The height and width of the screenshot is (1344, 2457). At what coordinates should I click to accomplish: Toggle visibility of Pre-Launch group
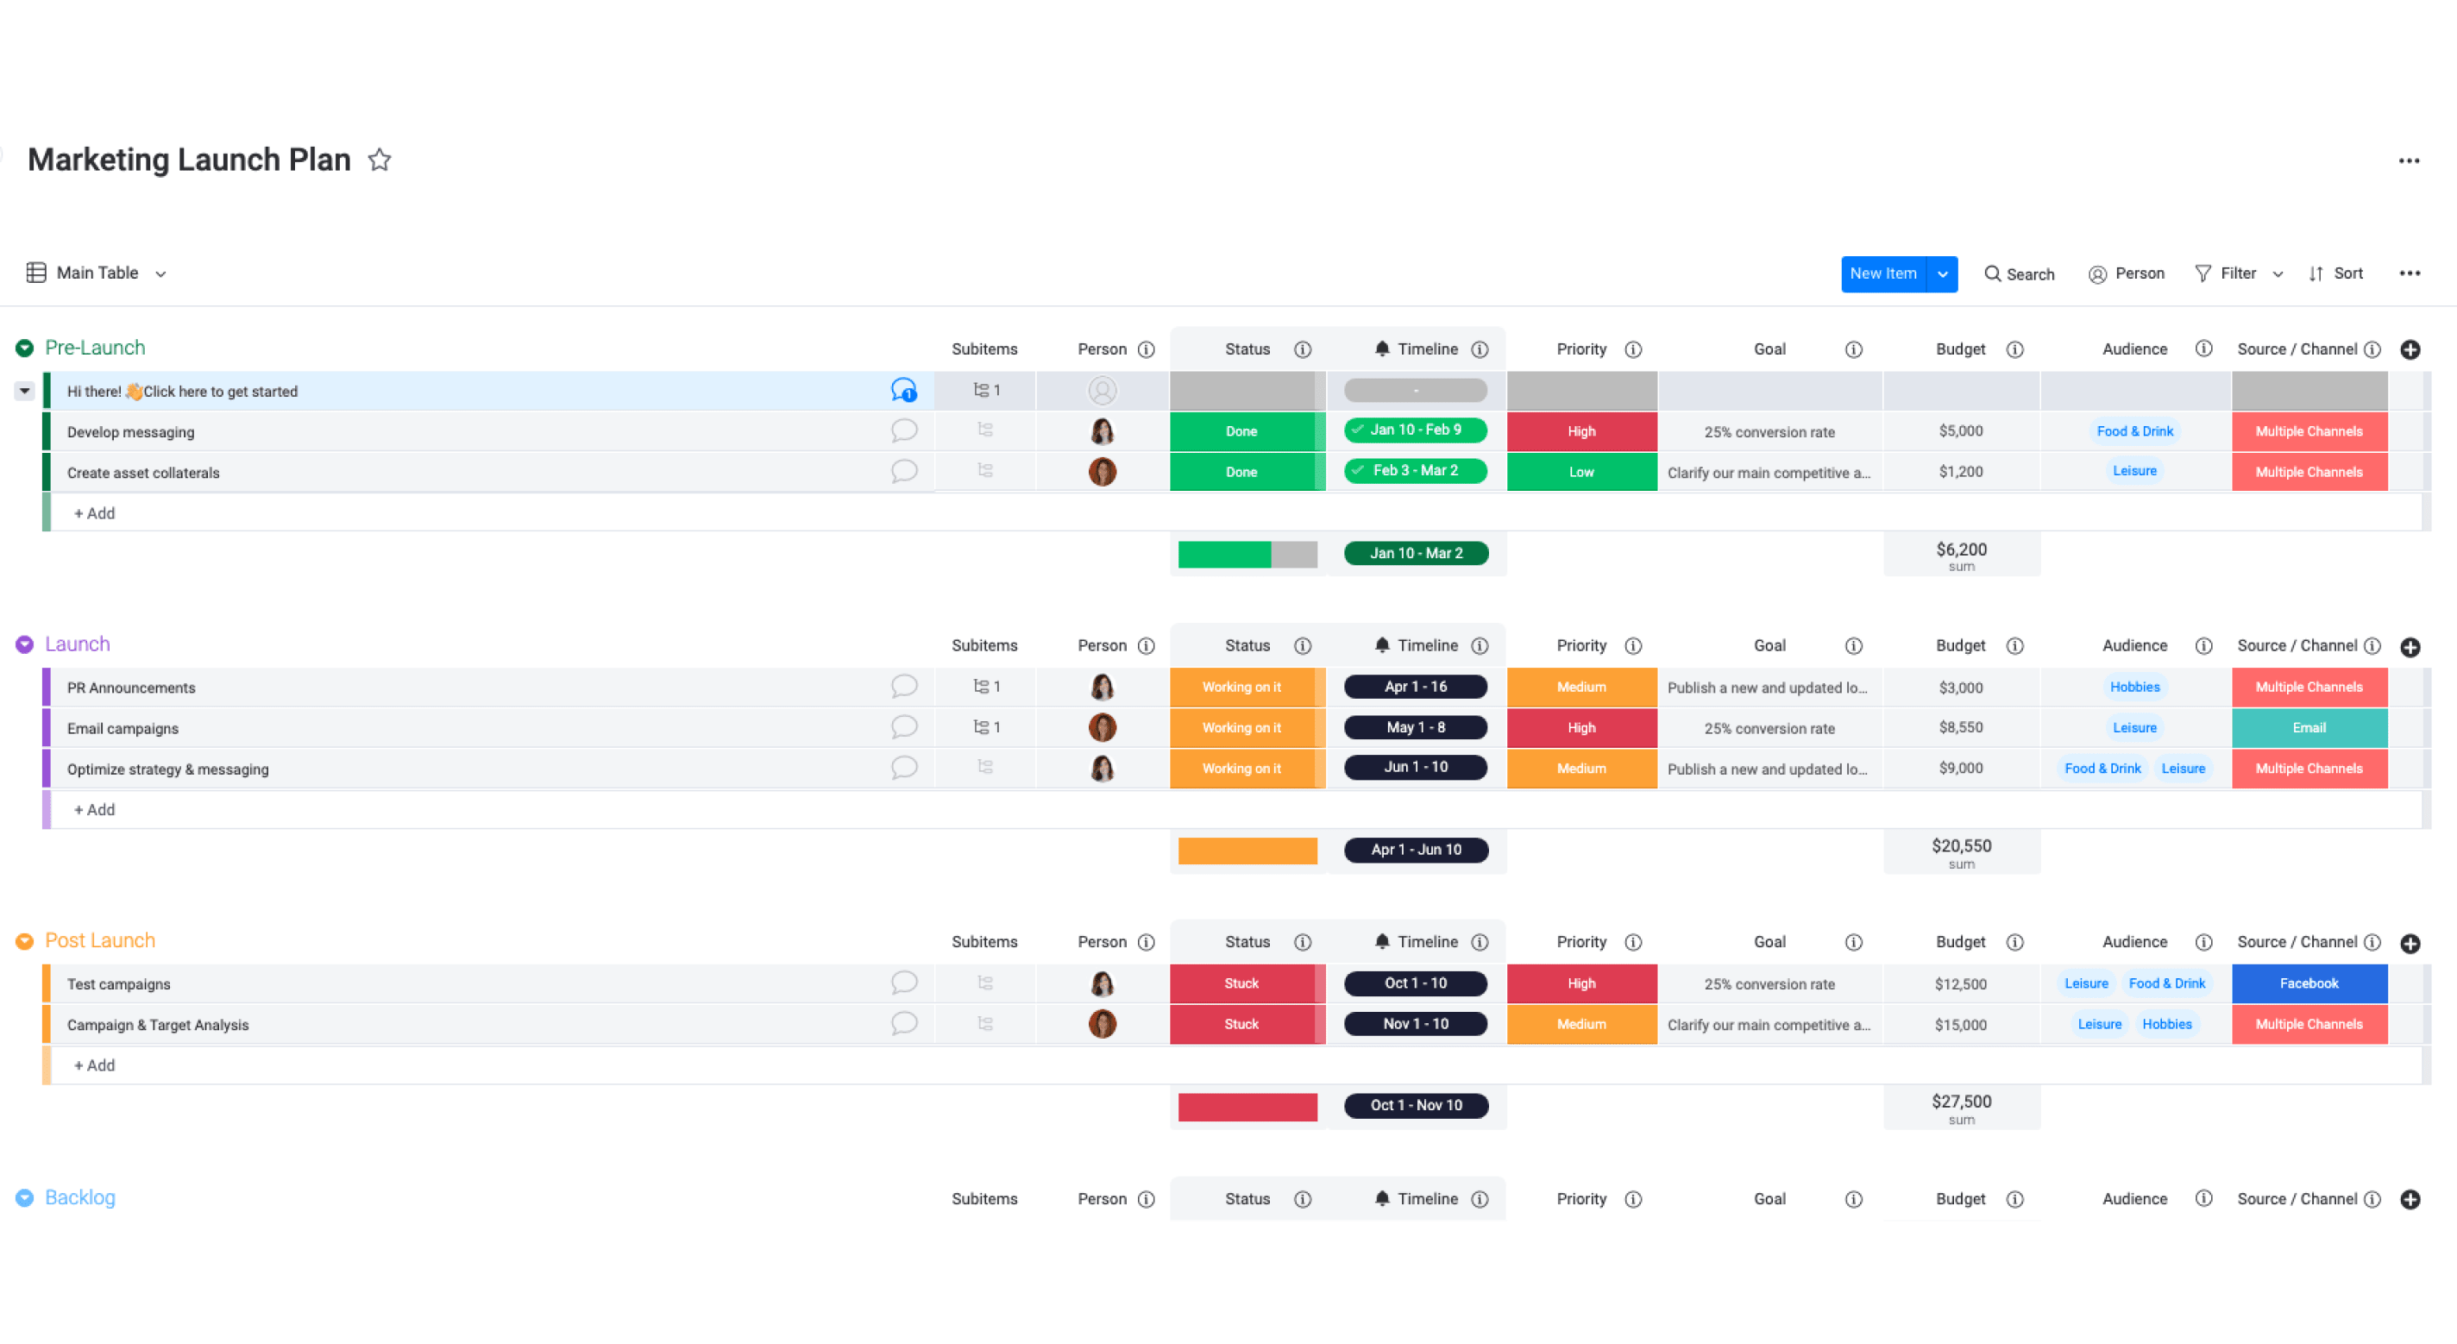point(27,348)
